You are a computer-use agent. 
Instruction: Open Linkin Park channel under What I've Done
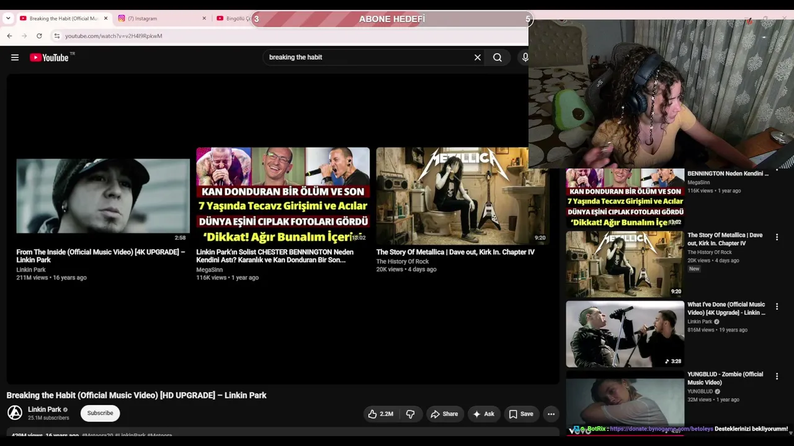(x=700, y=322)
